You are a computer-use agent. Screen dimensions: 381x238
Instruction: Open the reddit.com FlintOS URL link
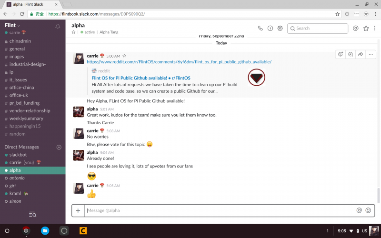(x=179, y=62)
